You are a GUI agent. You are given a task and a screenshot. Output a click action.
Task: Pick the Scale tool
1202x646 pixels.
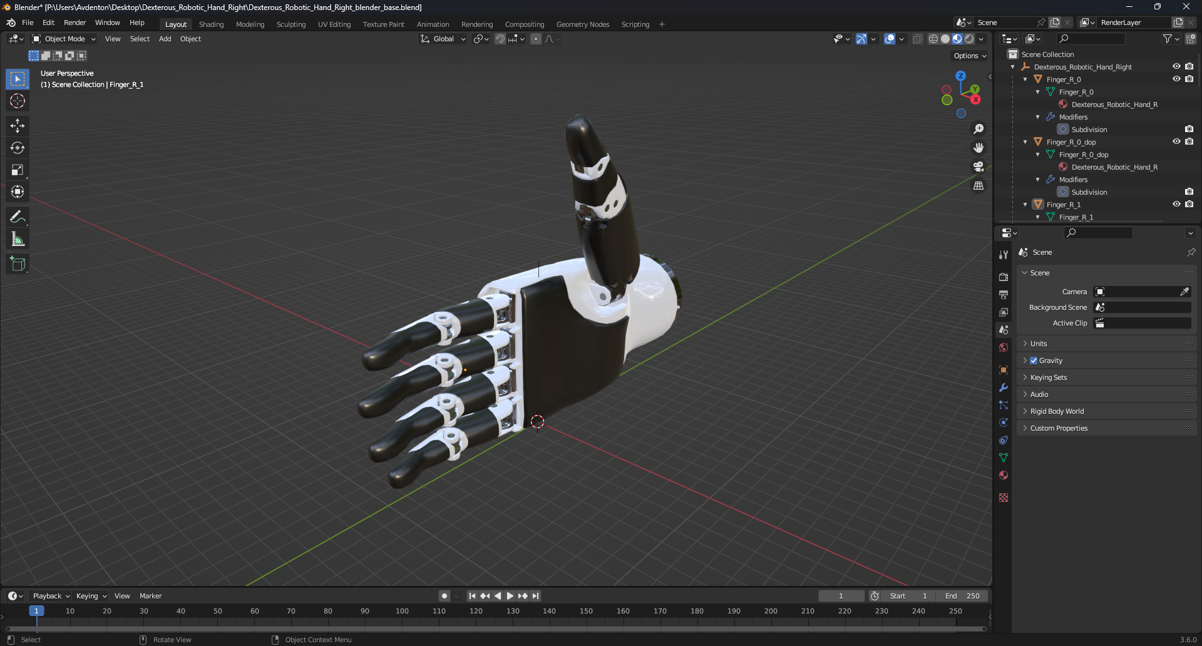tap(18, 170)
